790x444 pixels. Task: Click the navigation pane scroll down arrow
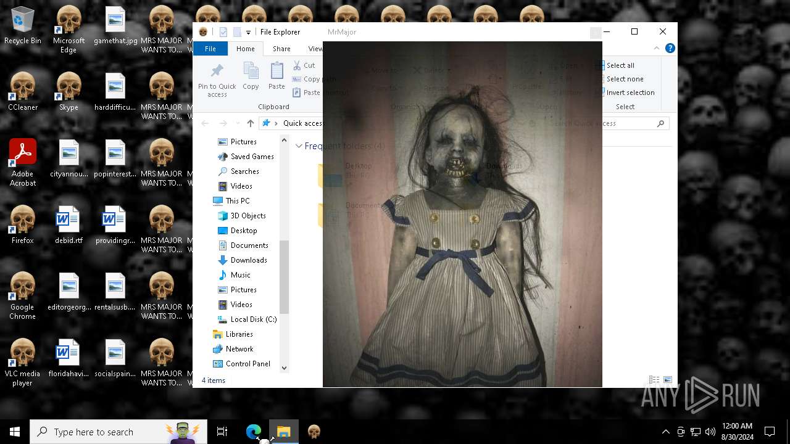coord(284,368)
